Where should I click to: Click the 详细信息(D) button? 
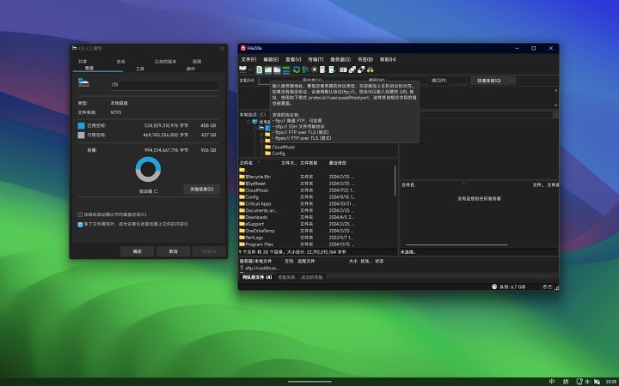point(200,189)
